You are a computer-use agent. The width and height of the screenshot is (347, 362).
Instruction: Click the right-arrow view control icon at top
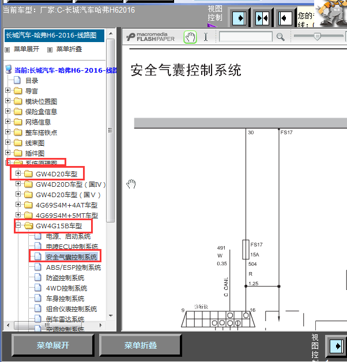click(239, 18)
